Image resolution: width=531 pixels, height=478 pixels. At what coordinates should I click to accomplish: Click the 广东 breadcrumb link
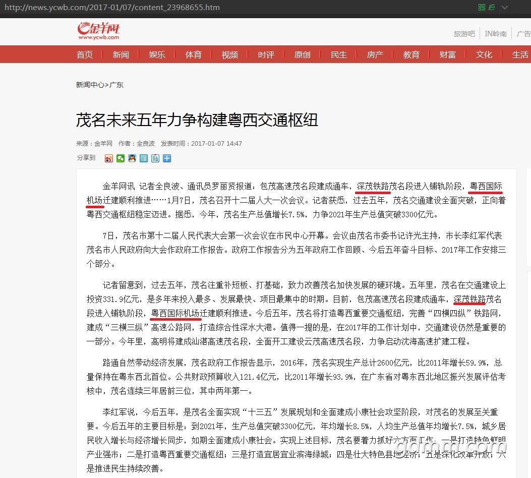(x=116, y=85)
